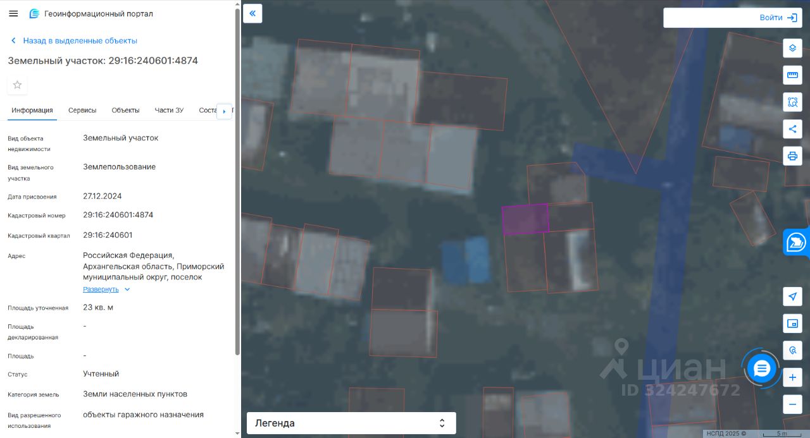
Task: Open the chat support bubble
Action: 762,368
